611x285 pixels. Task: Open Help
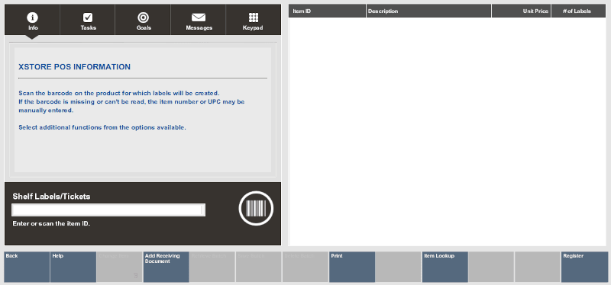73,267
